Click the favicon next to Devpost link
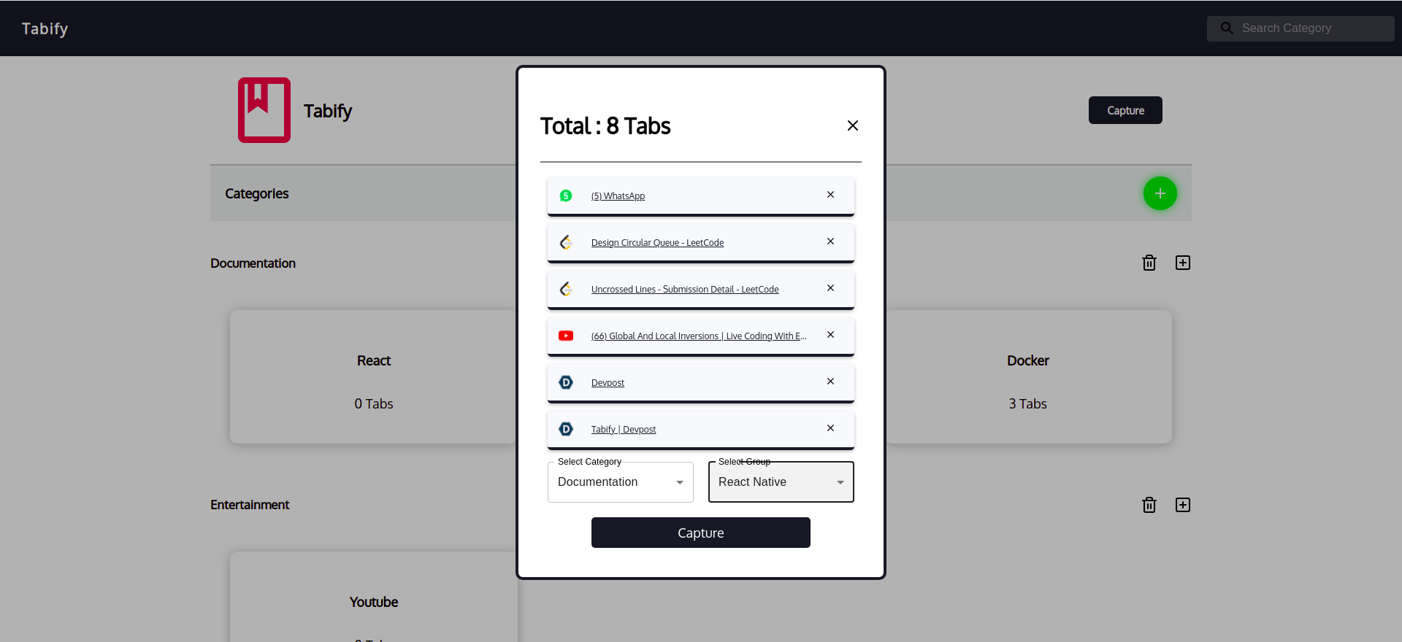1402x642 pixels. 566,382
